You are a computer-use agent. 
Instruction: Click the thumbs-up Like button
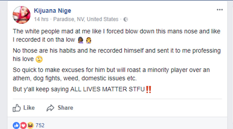(x=24, y=108)
